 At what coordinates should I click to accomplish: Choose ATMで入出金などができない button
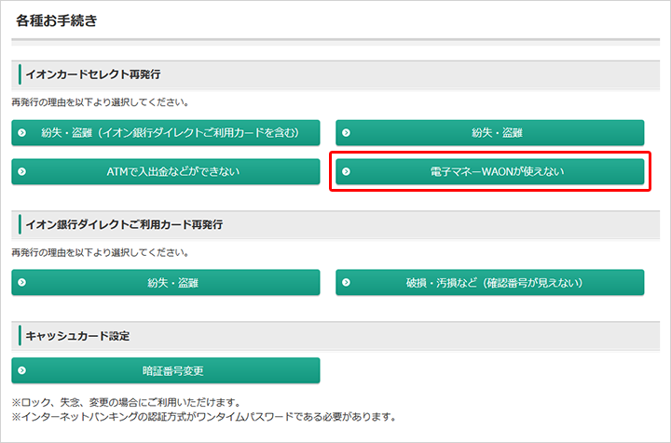click(166, 172)
